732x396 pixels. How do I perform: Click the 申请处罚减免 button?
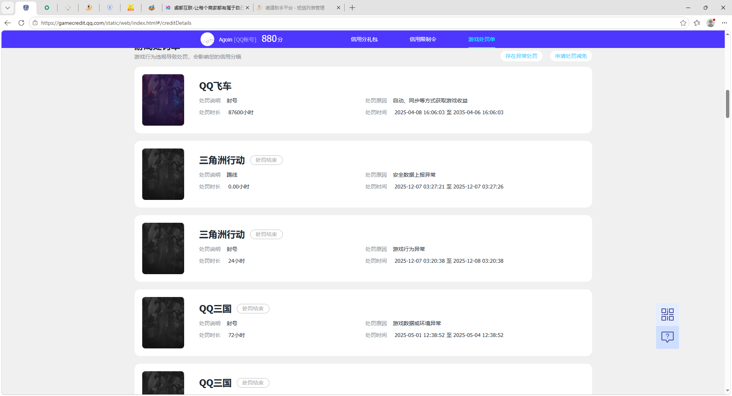[x=571, y=56]
